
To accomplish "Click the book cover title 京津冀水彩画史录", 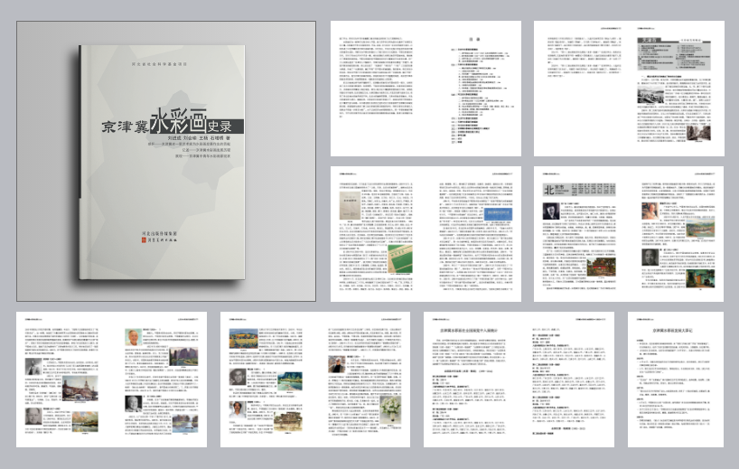I will [179, 127].
